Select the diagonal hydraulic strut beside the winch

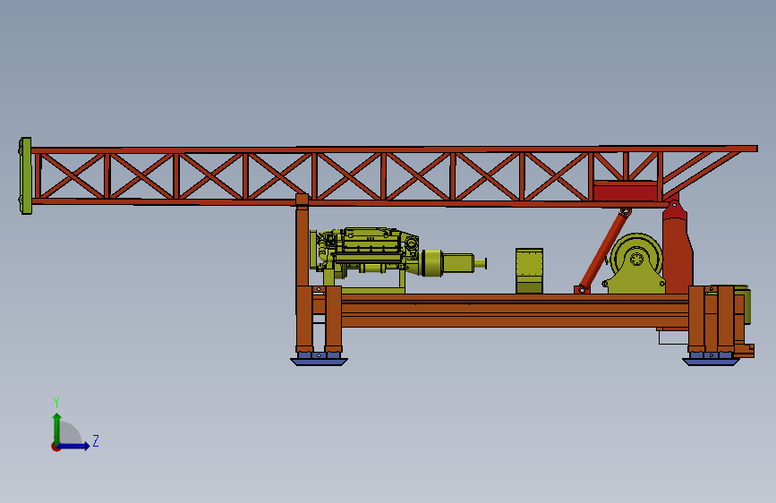click(602, 251)
